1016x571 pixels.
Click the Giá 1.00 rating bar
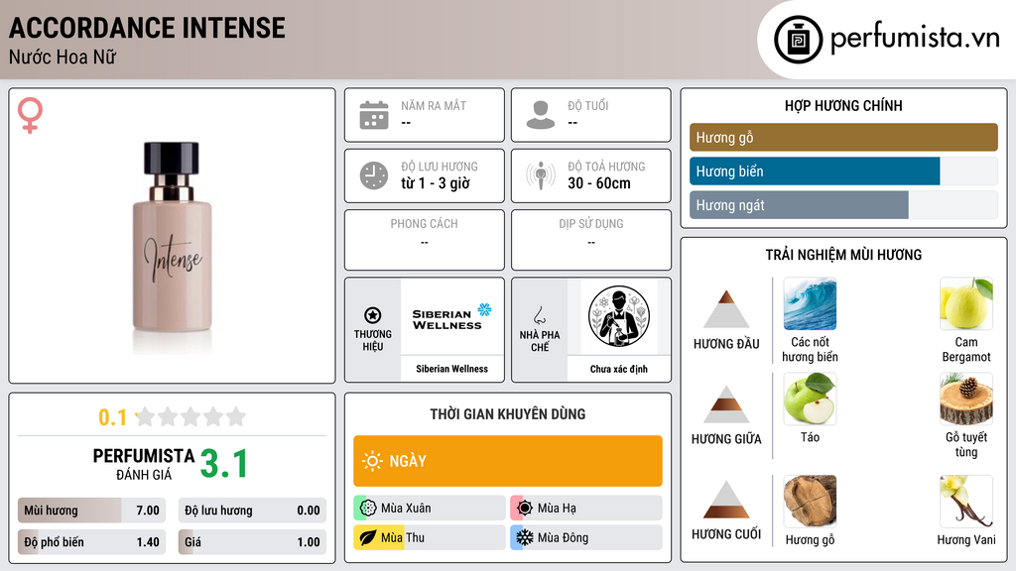[x=252, y=542]
